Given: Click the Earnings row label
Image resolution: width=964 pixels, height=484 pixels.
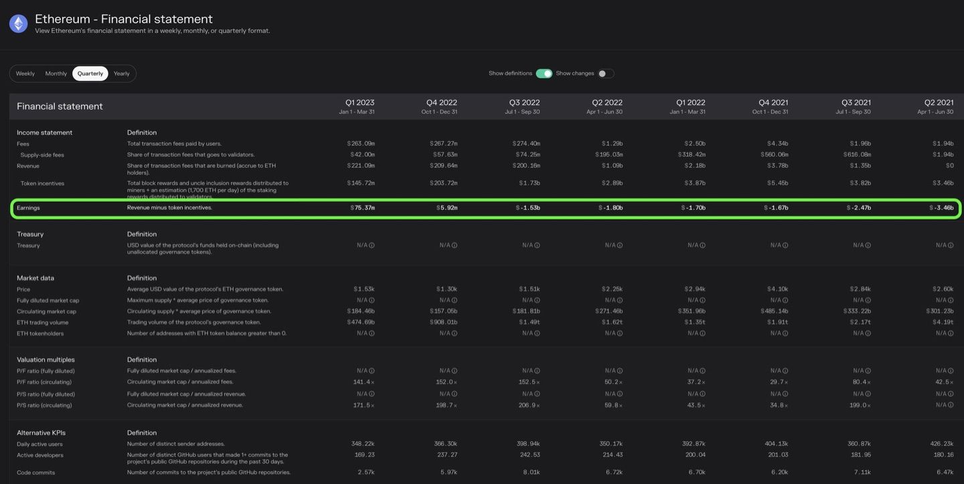Looking at the screenshot, I should pos(28,208).
